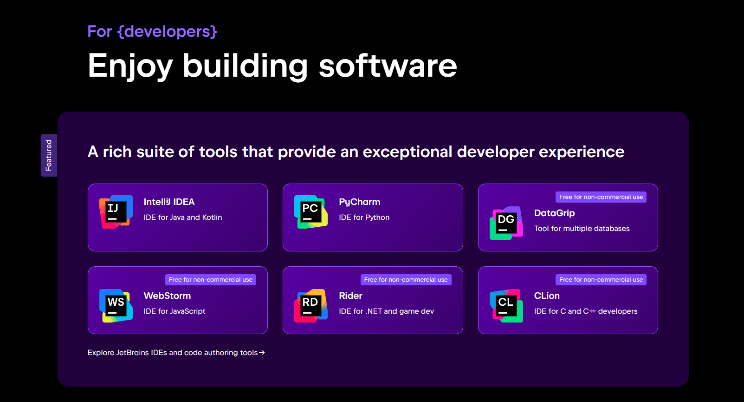Open the CLion product title

point(547,296)
